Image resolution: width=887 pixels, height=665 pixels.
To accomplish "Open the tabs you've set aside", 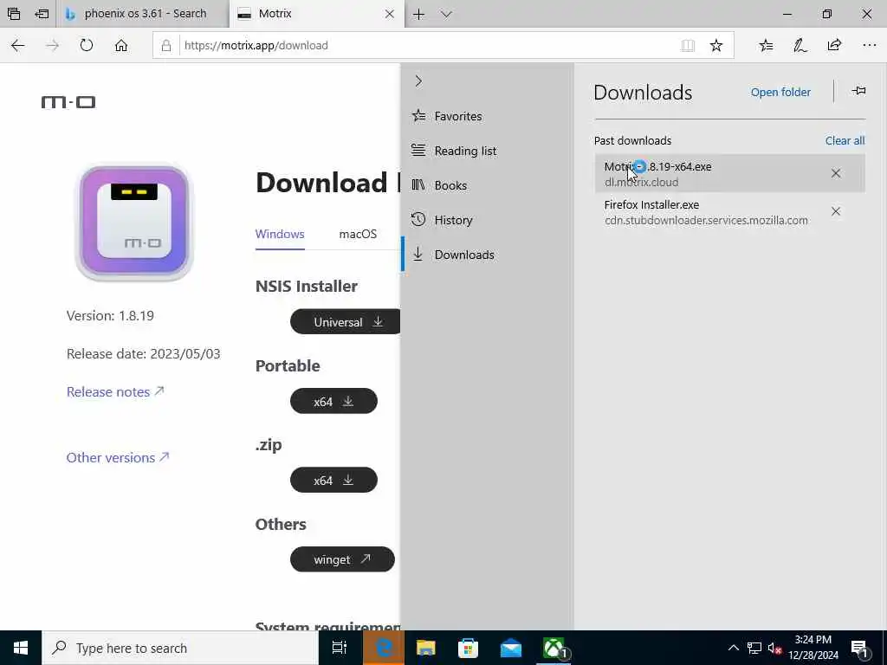I will pyautogui.click(x=14, y=14).
